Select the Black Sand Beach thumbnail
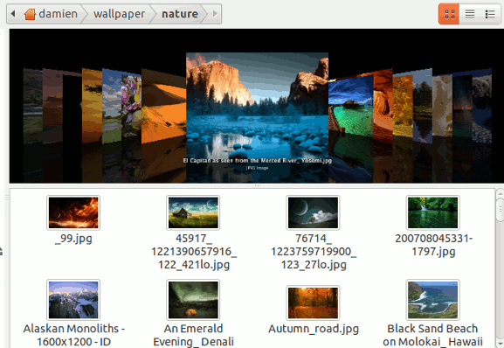Viewport: 504px width, 348px height. [x=432, y=300]
